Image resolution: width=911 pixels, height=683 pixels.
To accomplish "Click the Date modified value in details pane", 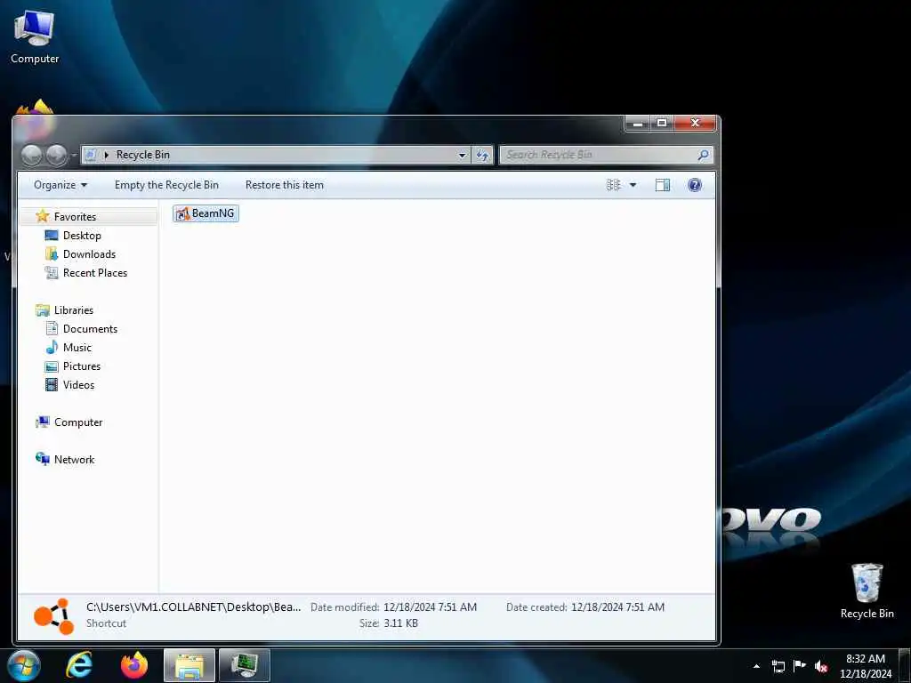I will pyautogui.click(x=430, y=607).
